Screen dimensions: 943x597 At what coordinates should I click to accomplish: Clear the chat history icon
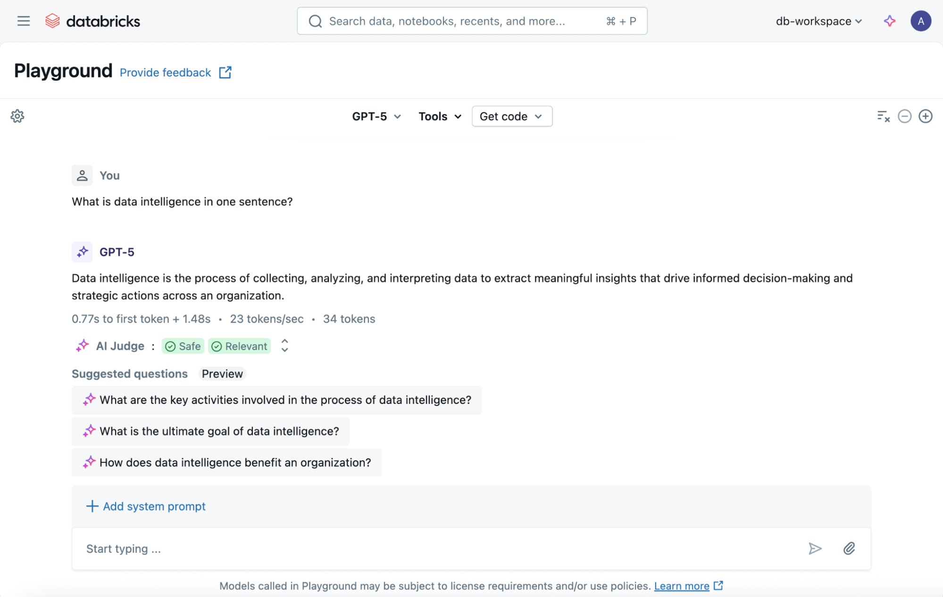coord(883,116)
